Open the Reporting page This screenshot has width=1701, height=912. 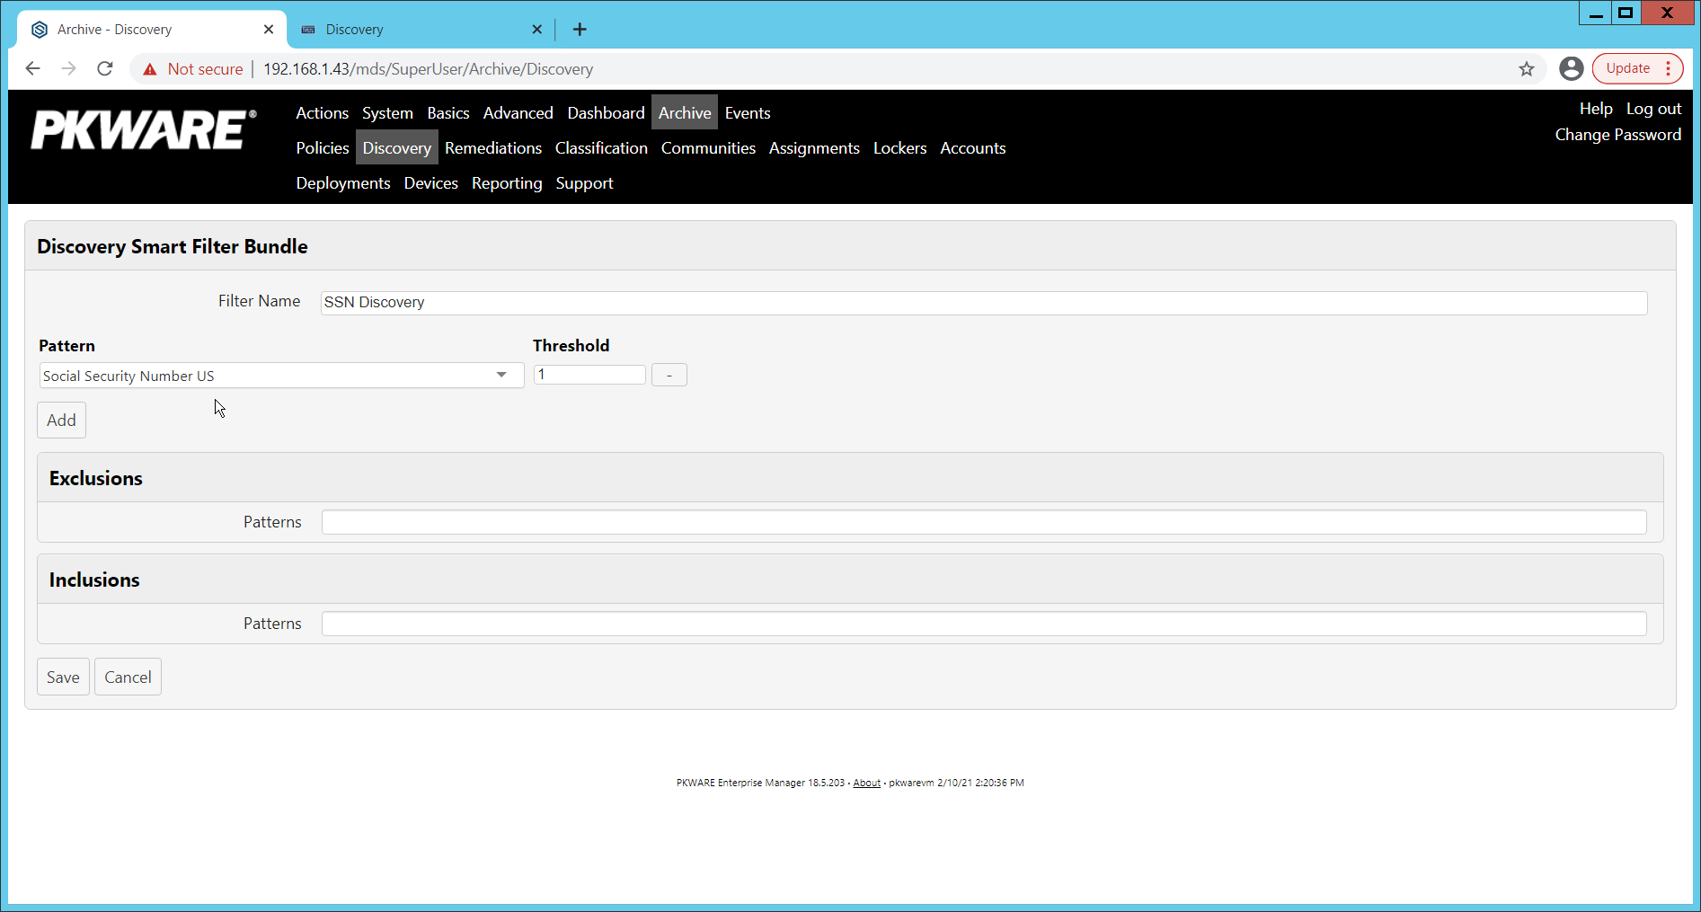507,183
